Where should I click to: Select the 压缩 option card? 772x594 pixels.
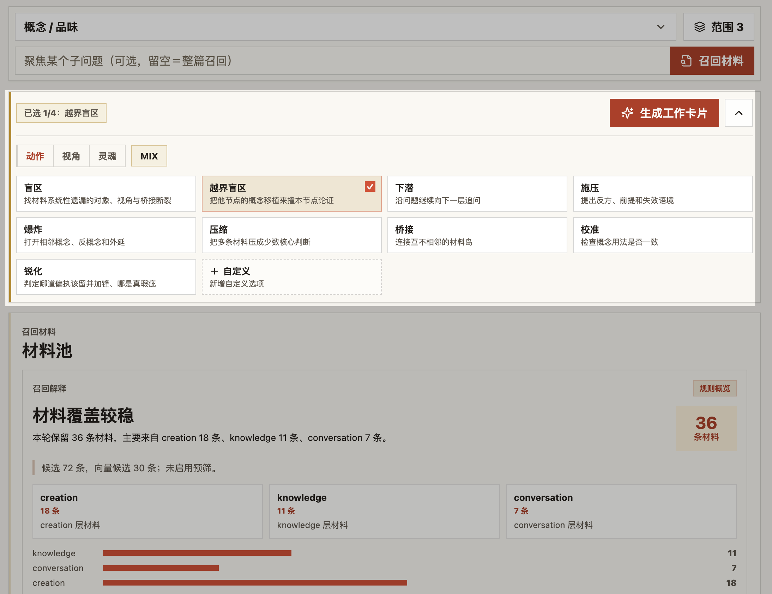[x=292, y=235]
